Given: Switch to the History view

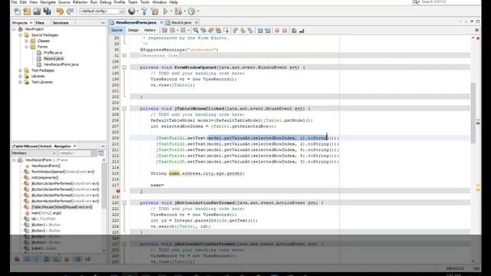Looking at the screenshot, I should 150,31.
